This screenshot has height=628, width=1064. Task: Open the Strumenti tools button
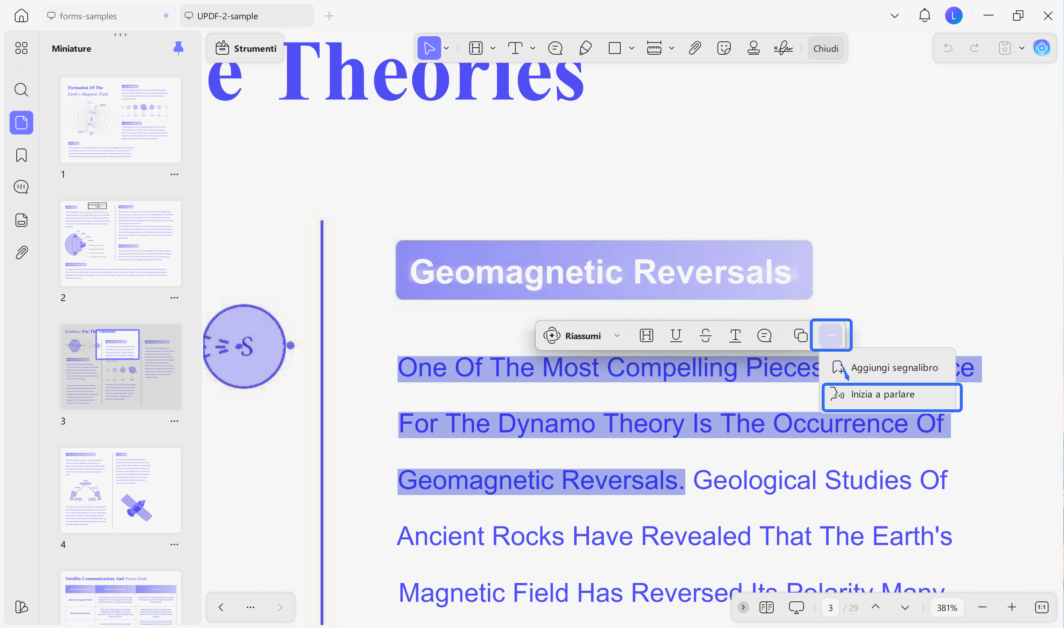246,48
